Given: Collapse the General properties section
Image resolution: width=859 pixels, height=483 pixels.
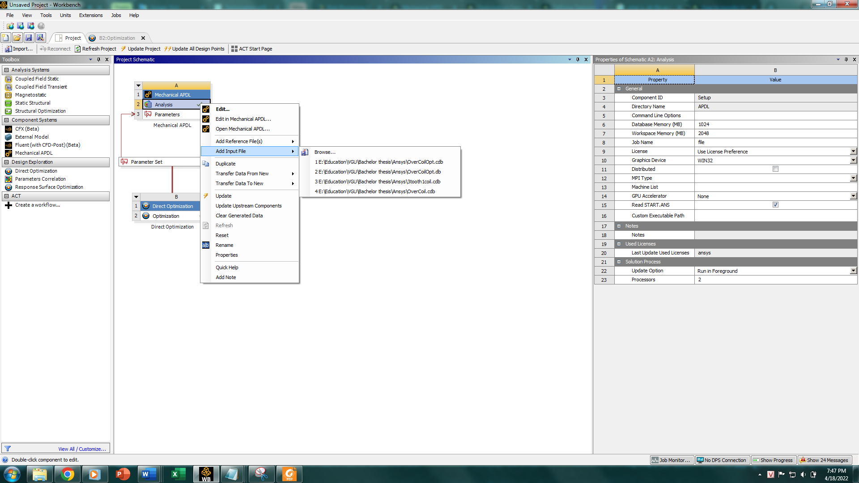Looking at the screenshot, I should click(x=619, y=89).
